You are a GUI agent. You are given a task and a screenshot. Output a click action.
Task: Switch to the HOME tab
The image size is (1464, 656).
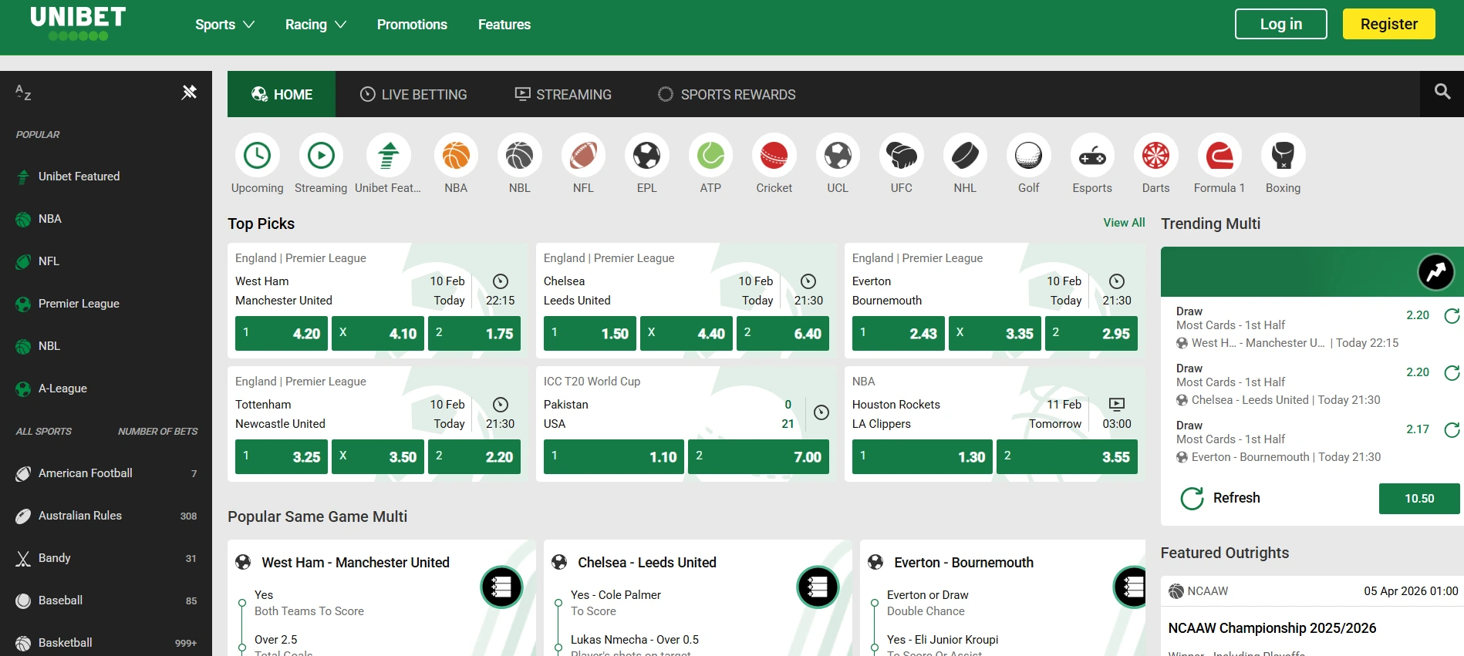click(x=282, y=94)
